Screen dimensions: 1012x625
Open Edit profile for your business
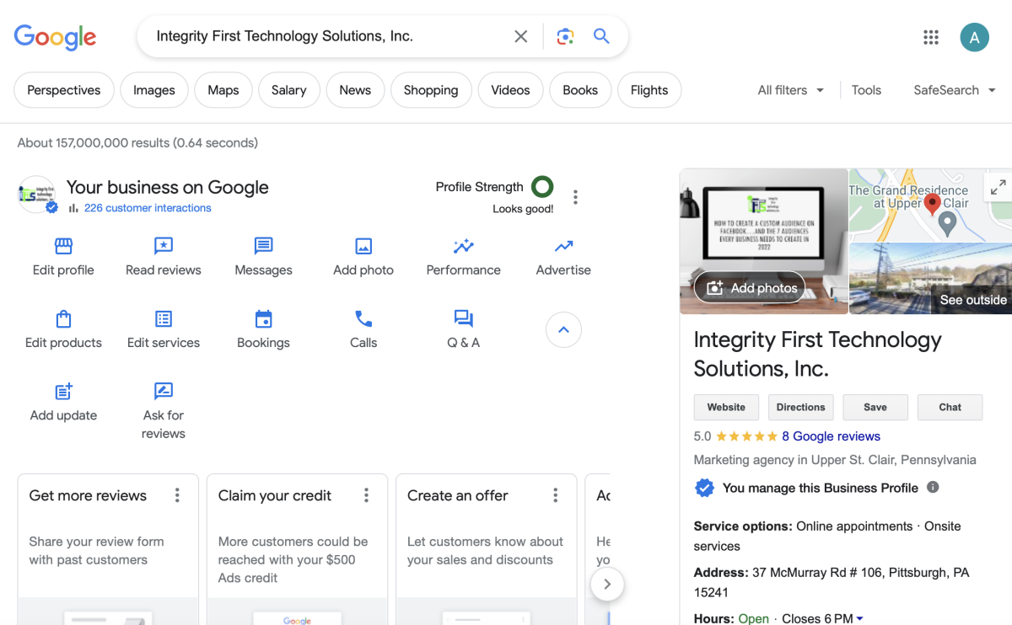pyautogui.click(x=63, y=255)
